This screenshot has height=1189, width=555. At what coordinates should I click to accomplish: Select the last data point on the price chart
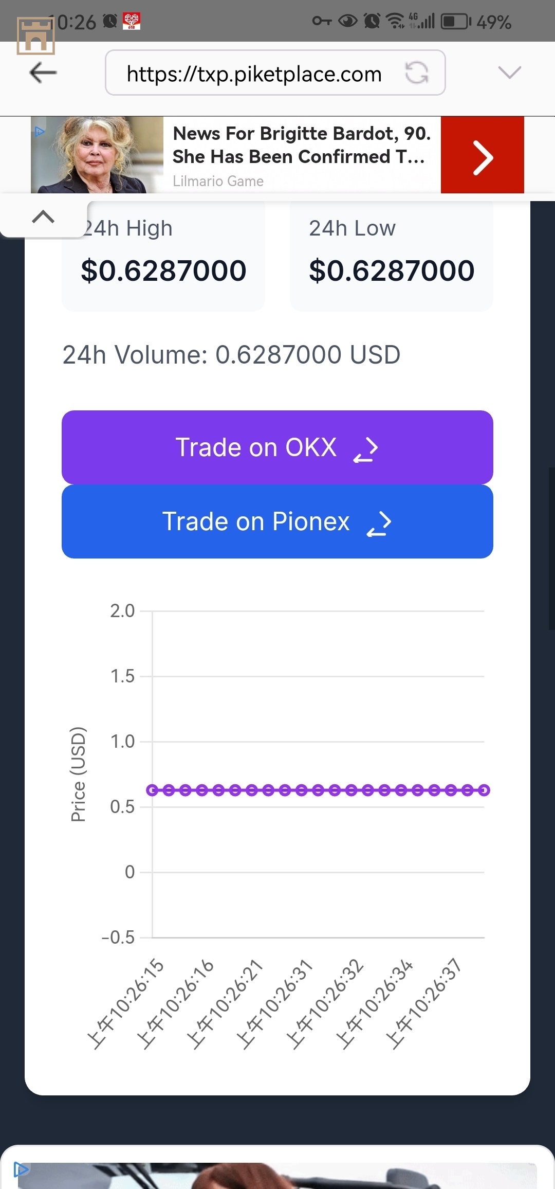point(484,790)
